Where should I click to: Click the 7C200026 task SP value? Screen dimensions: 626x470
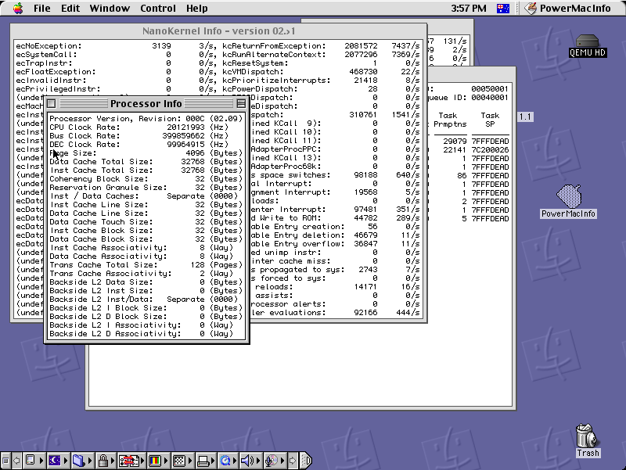coord(491,149)
